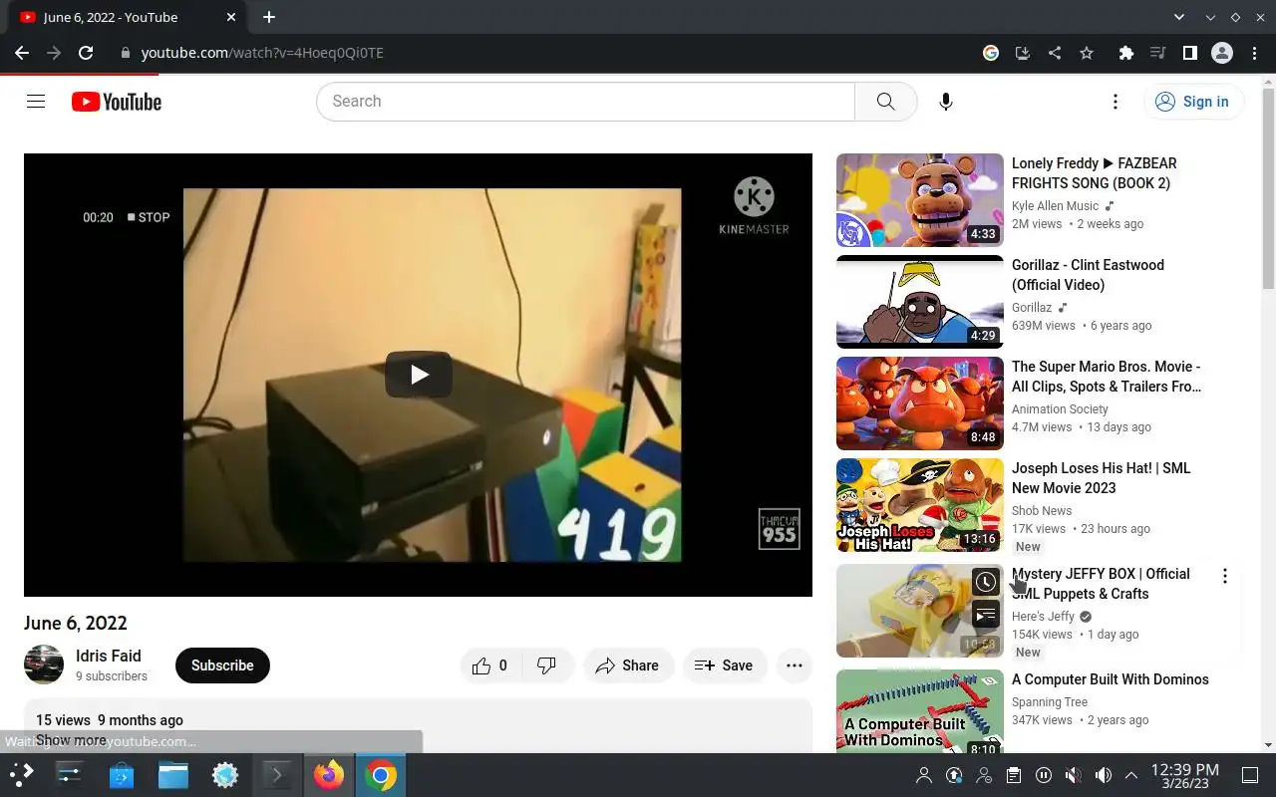The height and width of the screenshot is (797, 1276).
Task: Install app icon in address bar
Action: (1023, 53)
